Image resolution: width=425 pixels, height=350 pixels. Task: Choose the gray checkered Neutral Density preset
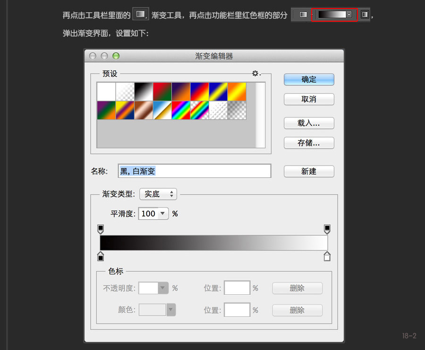pos(237,110)
